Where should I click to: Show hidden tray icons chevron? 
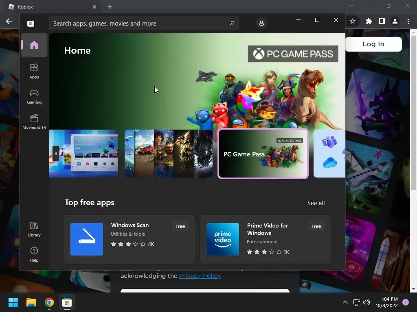[x=345, y=302]
